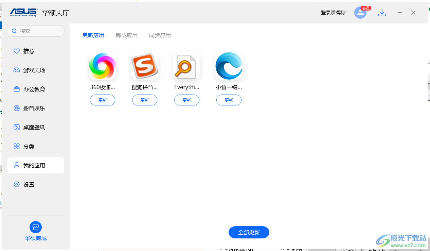Viewport: 430px width, 251px height.
Task: Update 360极速 with its 更新 button
Action: (x=103, y=100)
